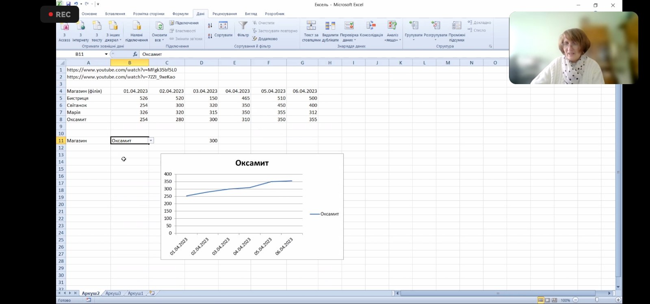Viewport: 650px width, 304px height.
Task: Click 'Видалити дублікати' remove duplicates
Action: [x=330, y=32]
